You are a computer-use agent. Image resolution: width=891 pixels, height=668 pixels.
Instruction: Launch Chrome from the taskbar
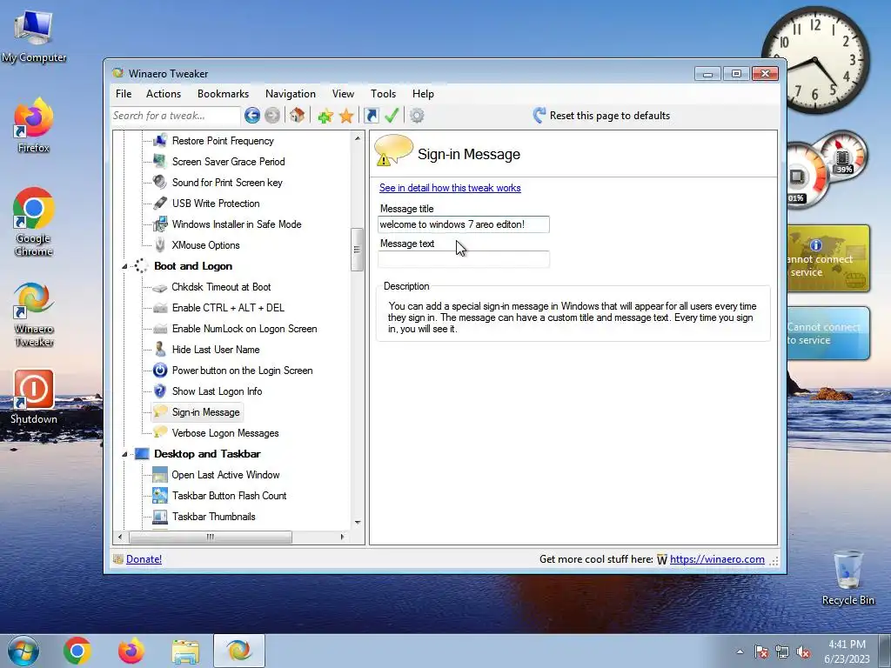coord(77,651)
